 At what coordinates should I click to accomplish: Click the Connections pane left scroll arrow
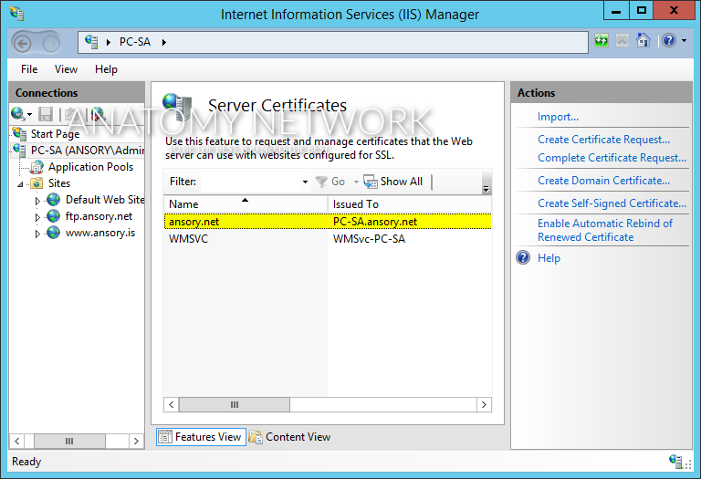(x=16, y=442)
